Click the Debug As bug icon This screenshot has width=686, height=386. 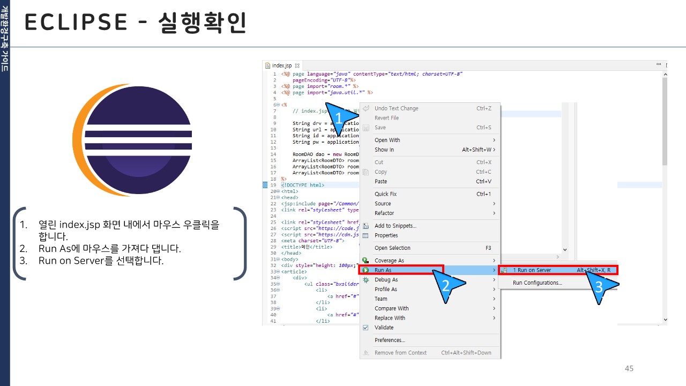pos(366,280)
